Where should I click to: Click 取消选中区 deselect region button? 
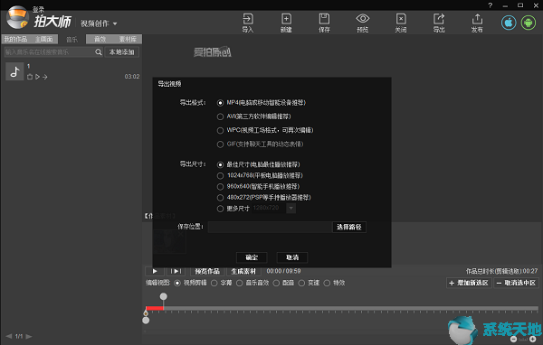pyautogui.click(x=516, y=283)
